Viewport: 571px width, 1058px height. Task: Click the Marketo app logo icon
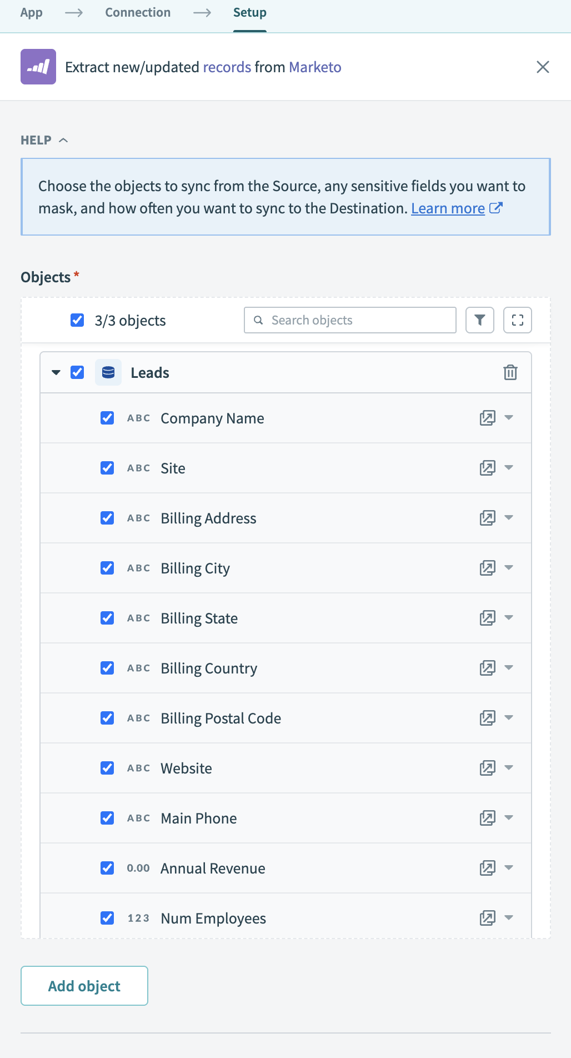[x=38, y=67]
